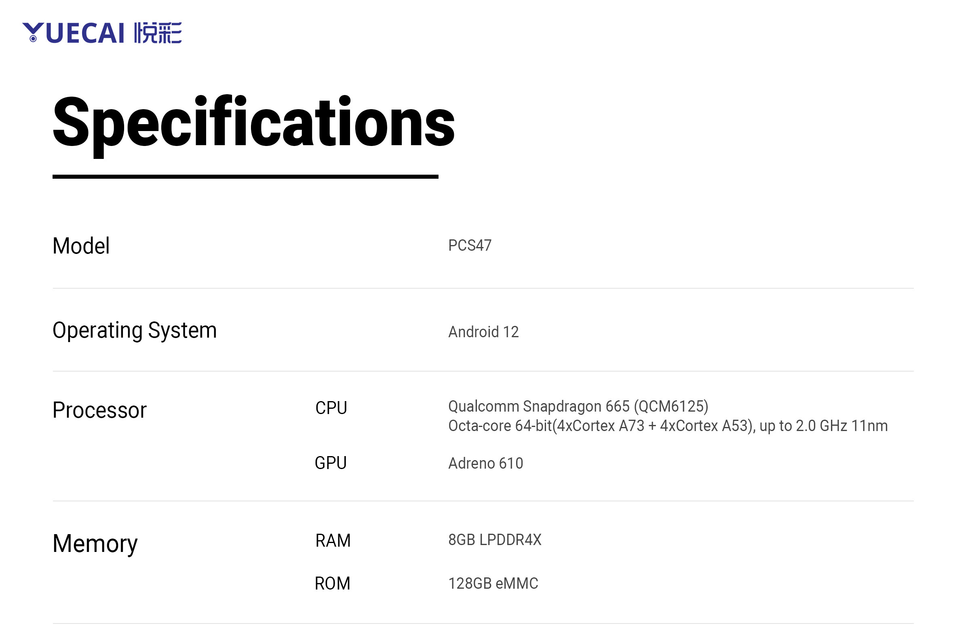The width and height of the screenshot is (970, 634).
Task: Click the Chinese brand characters in logo
Action: [158, 33]
